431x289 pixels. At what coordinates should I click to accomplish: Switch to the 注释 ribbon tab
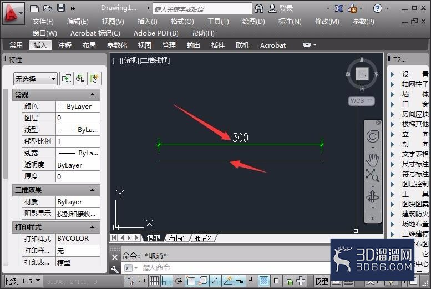[65, 45]
